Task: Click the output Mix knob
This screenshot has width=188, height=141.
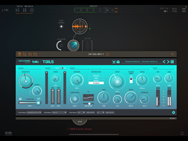Action: click(158, 78)
